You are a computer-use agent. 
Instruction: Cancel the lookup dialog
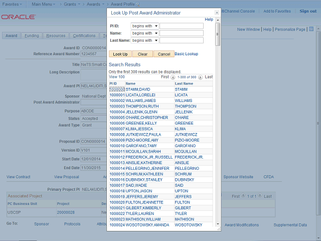(164, 54)
